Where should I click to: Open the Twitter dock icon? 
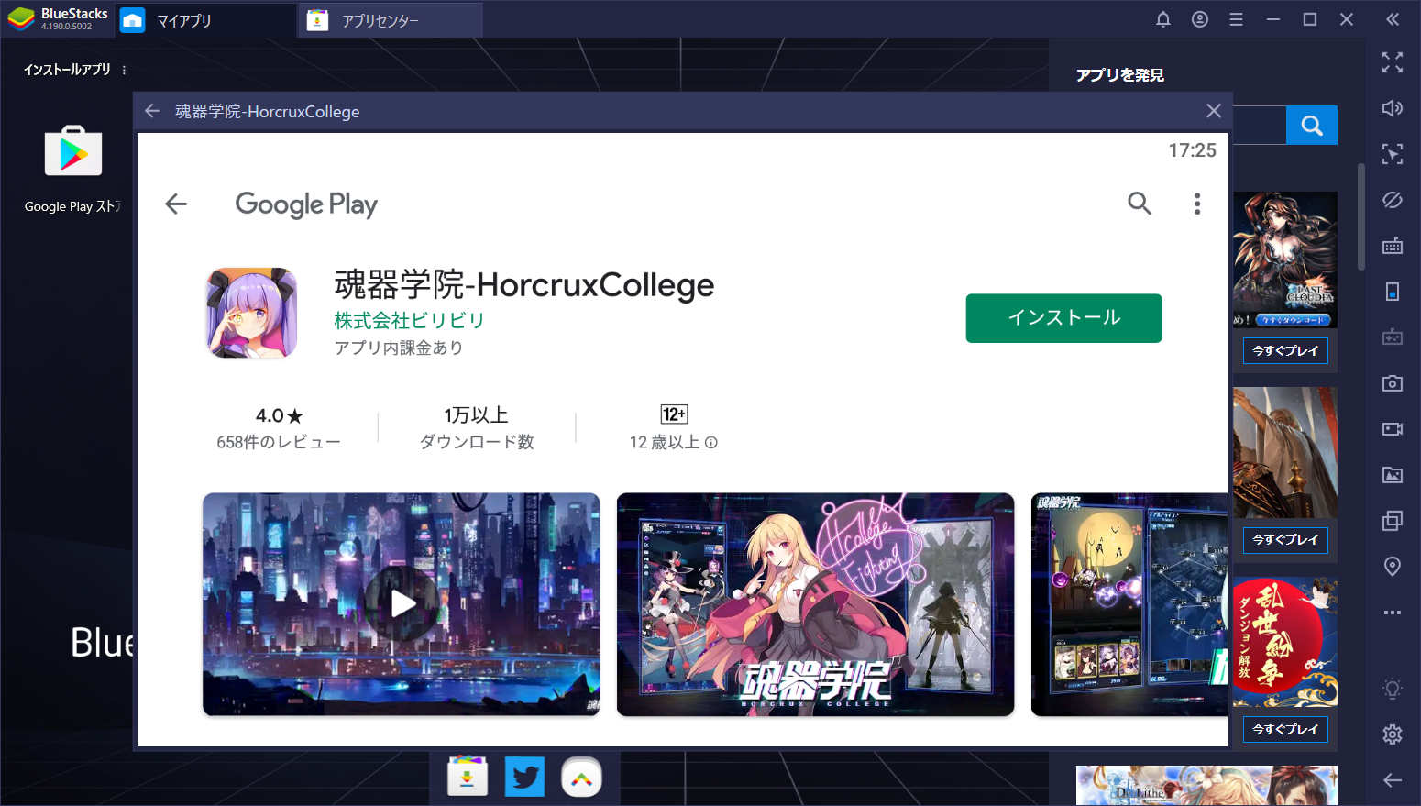(x=524, y=778)
